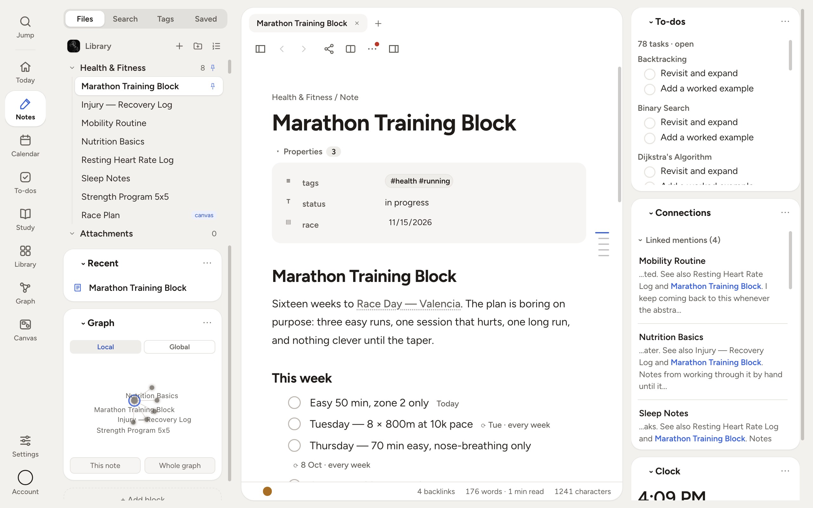Follow the Race Day — Valencia link

click(x=408, y=304)
